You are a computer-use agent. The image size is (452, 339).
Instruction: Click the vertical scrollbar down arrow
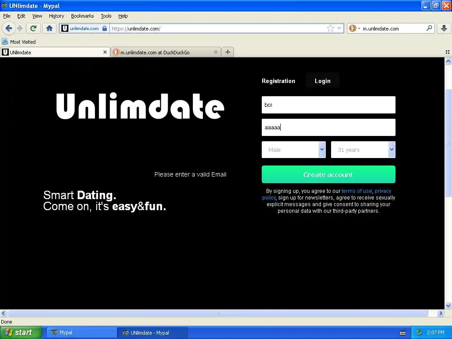(x=448, y=305)
